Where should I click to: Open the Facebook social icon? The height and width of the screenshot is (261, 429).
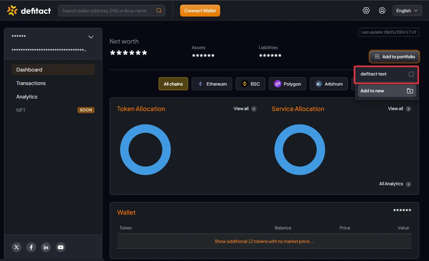click(x=31, y=247)
